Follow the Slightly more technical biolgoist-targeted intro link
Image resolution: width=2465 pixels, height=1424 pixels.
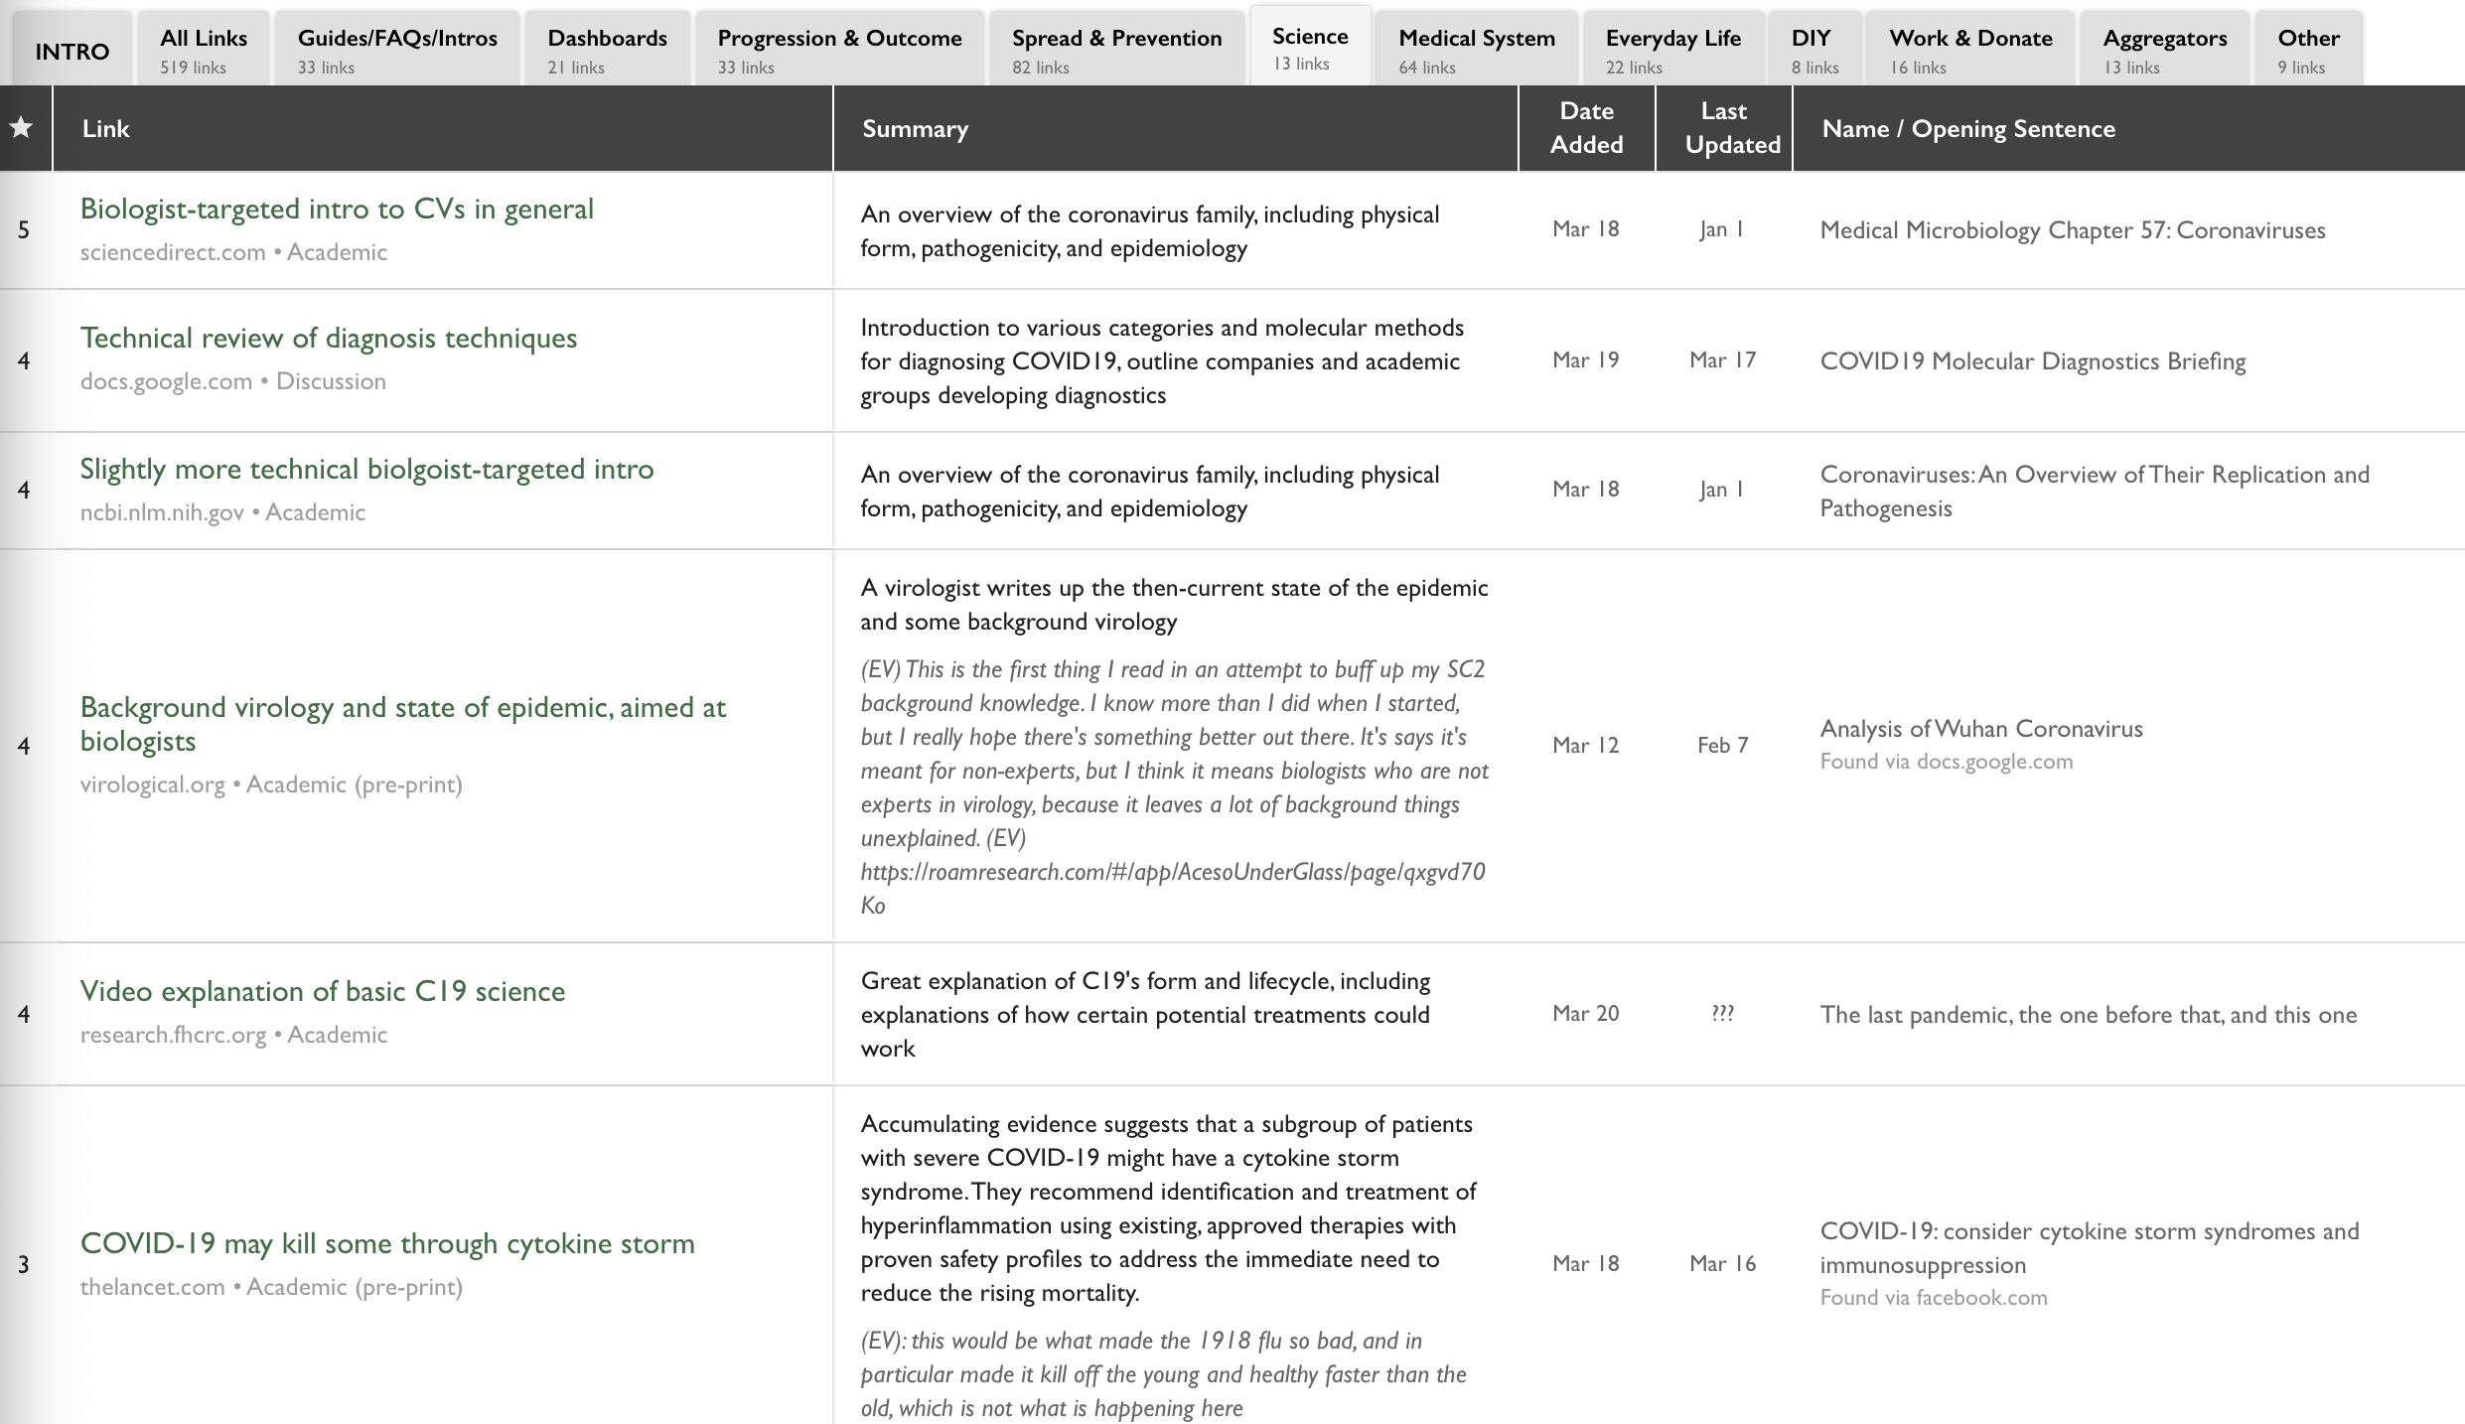[366, 470]
